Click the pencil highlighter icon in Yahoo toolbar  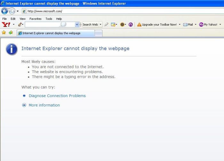tap(20, 24)
